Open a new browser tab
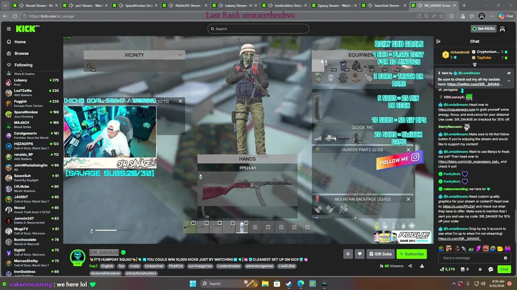This screenshot has height=290, width=517. (464, 5)
